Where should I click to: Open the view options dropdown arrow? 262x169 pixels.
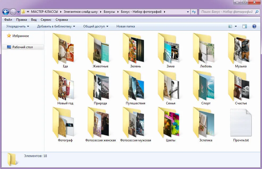[x=236, y=26]
